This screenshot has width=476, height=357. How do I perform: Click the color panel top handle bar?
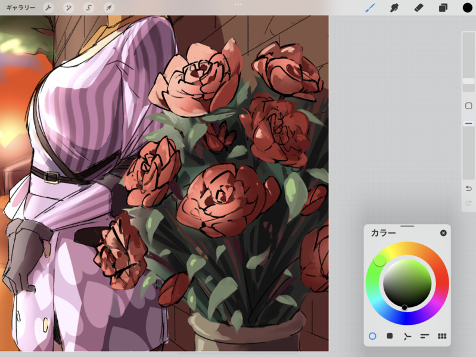tap(407, 226)
